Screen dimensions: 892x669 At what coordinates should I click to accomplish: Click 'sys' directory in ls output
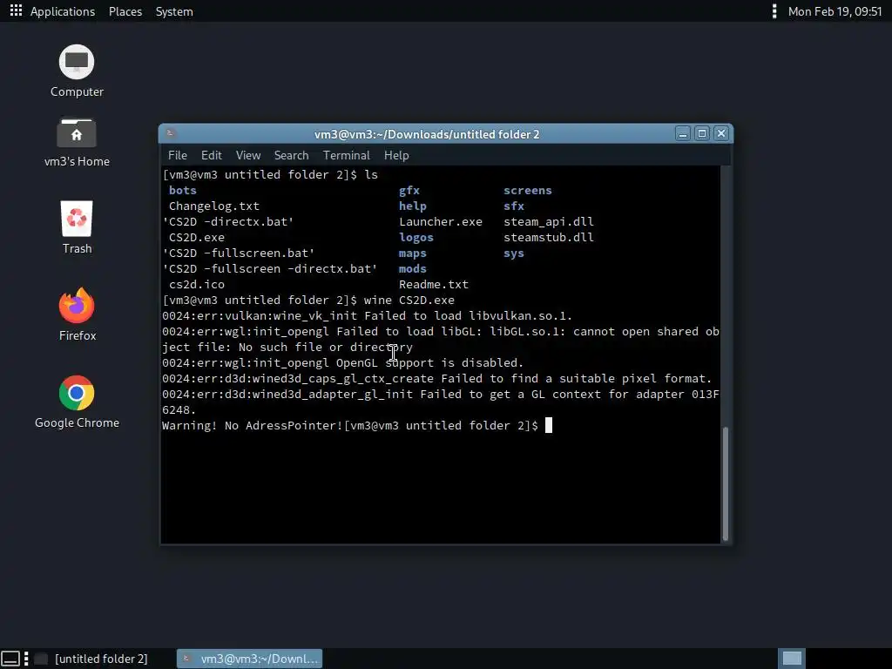pyautogui.click(x=514, y=253)
